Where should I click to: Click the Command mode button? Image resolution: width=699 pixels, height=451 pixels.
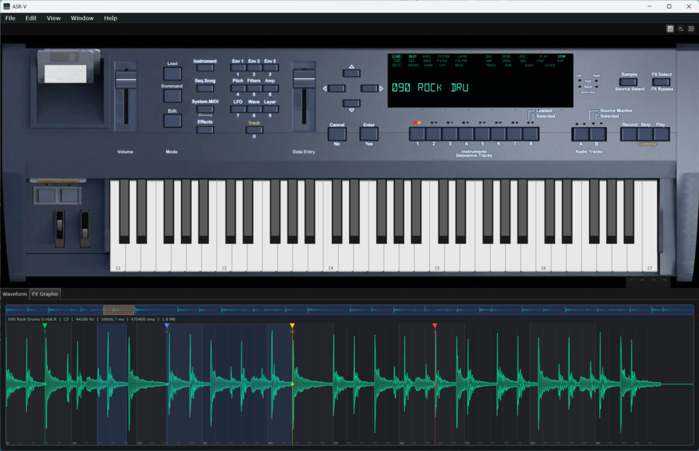[x=173, y=96]
